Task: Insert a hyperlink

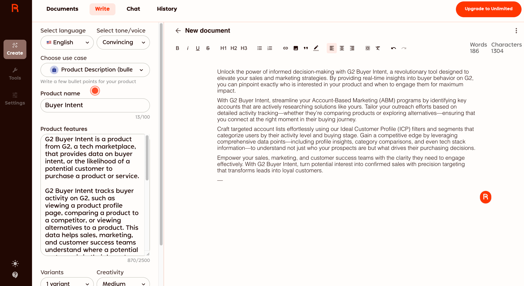Action: tap(285, 48)
